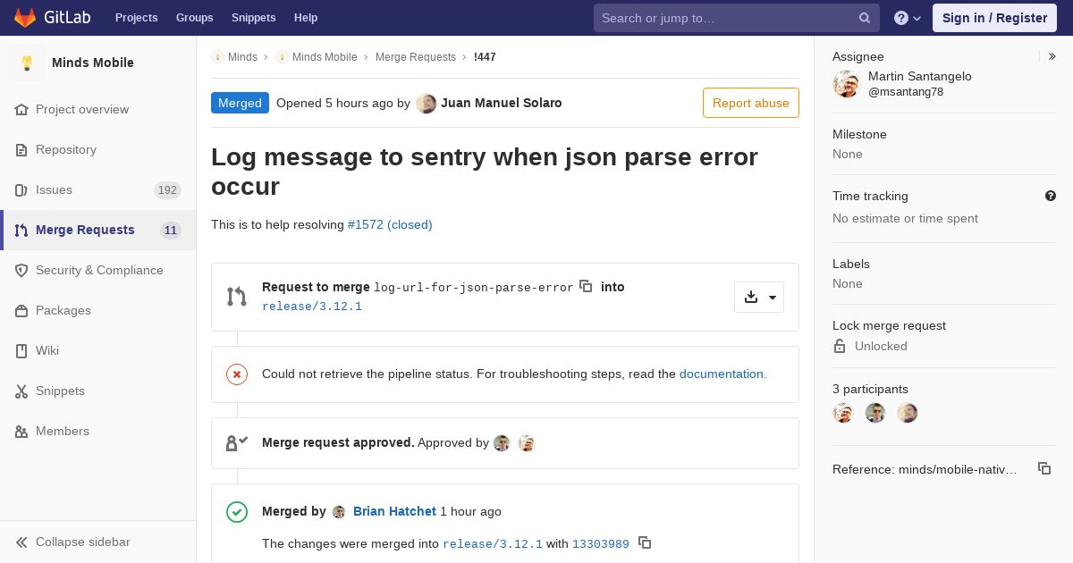Open Minds Mobile project avatar

coord(27,63)
